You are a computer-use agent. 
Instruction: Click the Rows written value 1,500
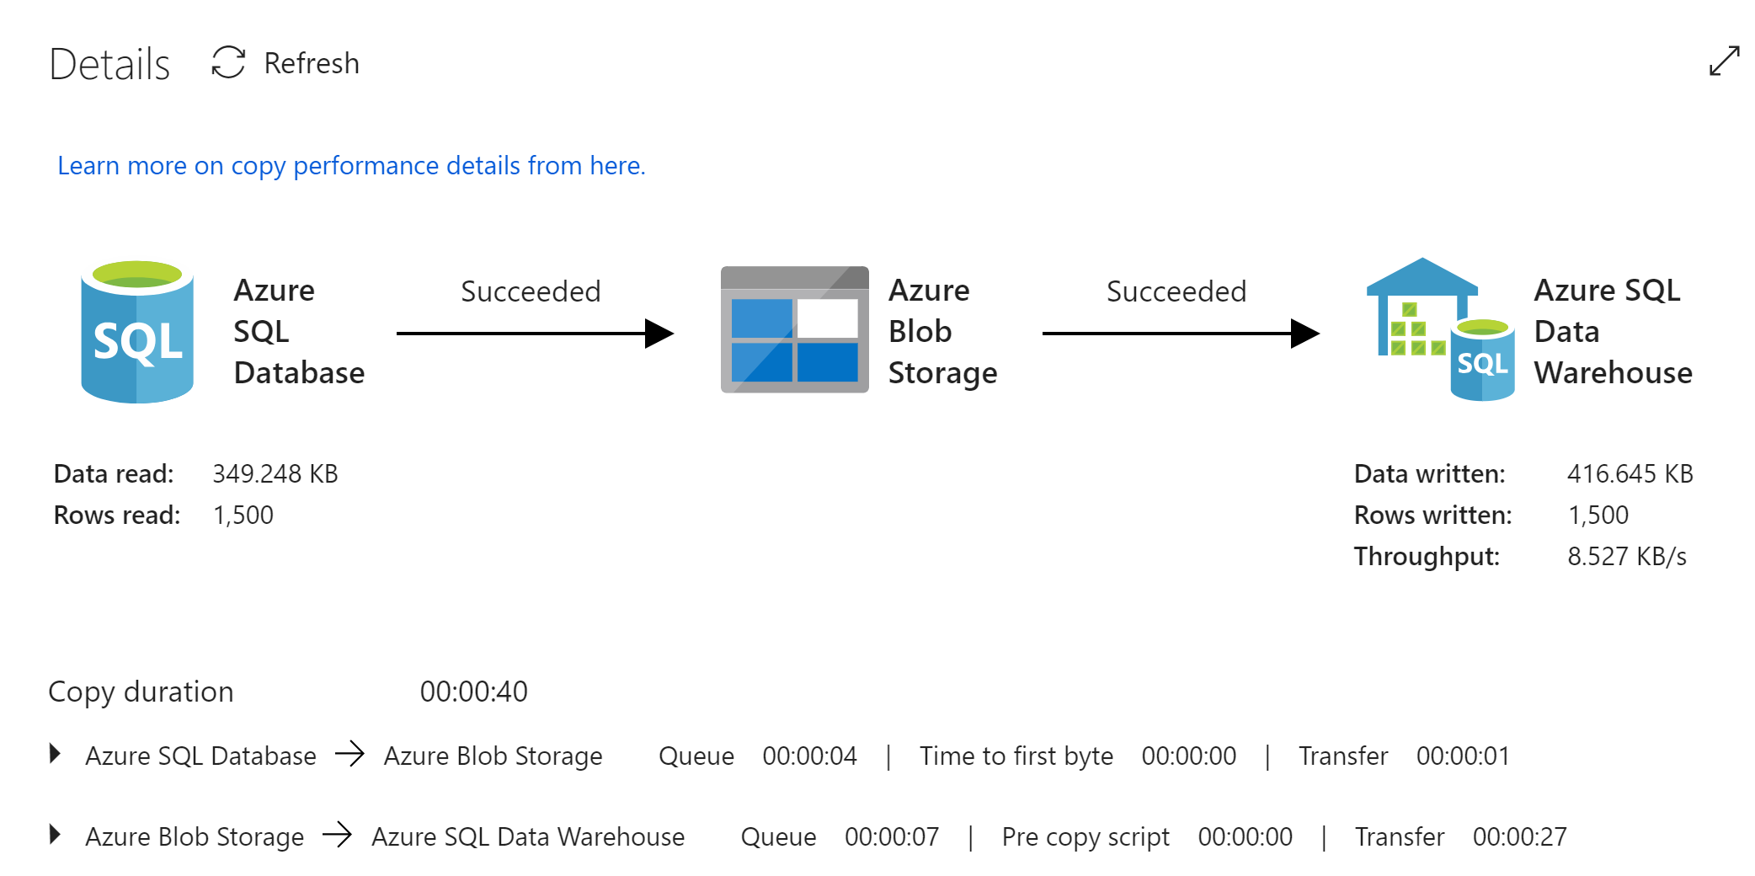(1598, 515)
